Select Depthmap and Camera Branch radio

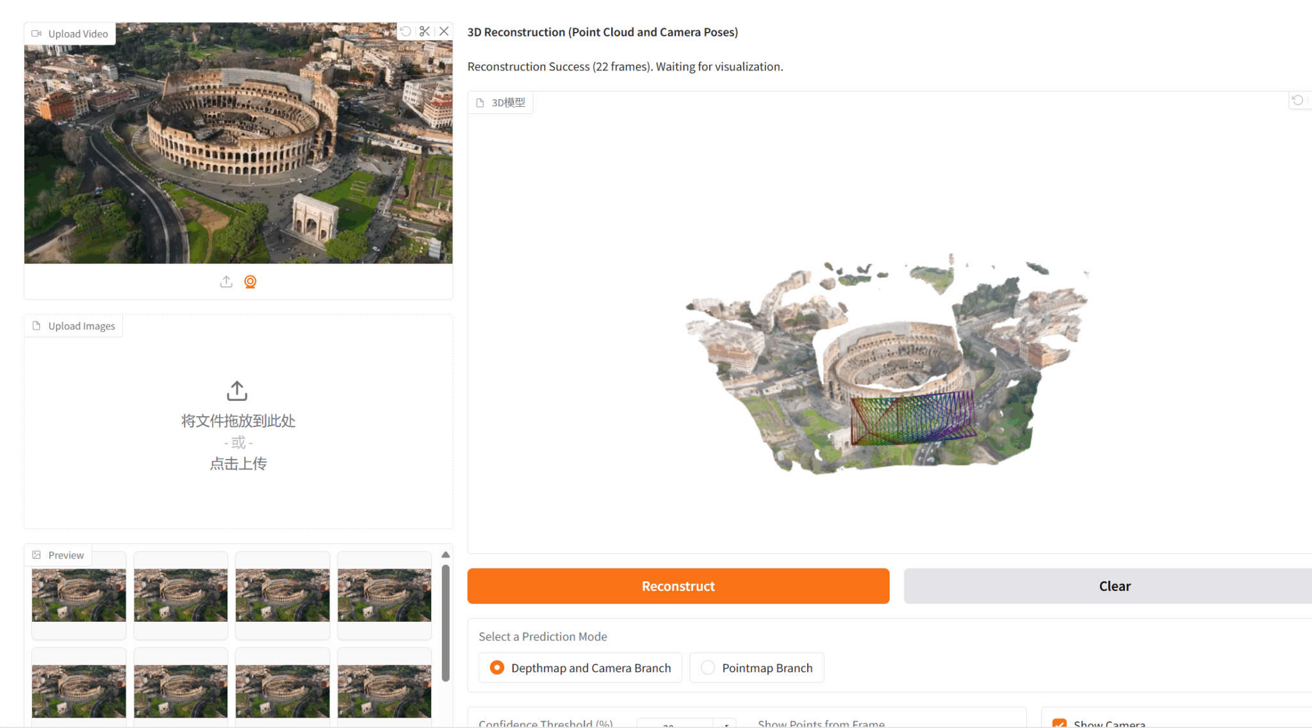point(497,668)
